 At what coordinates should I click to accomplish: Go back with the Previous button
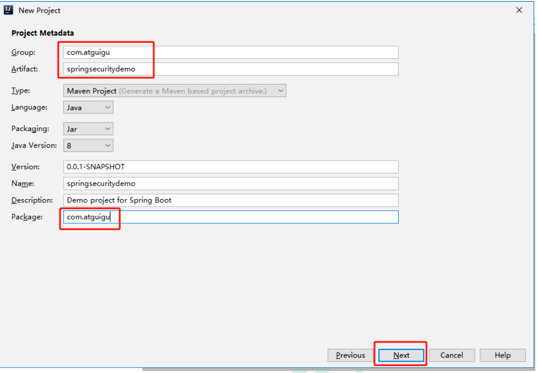coord(350,355)
